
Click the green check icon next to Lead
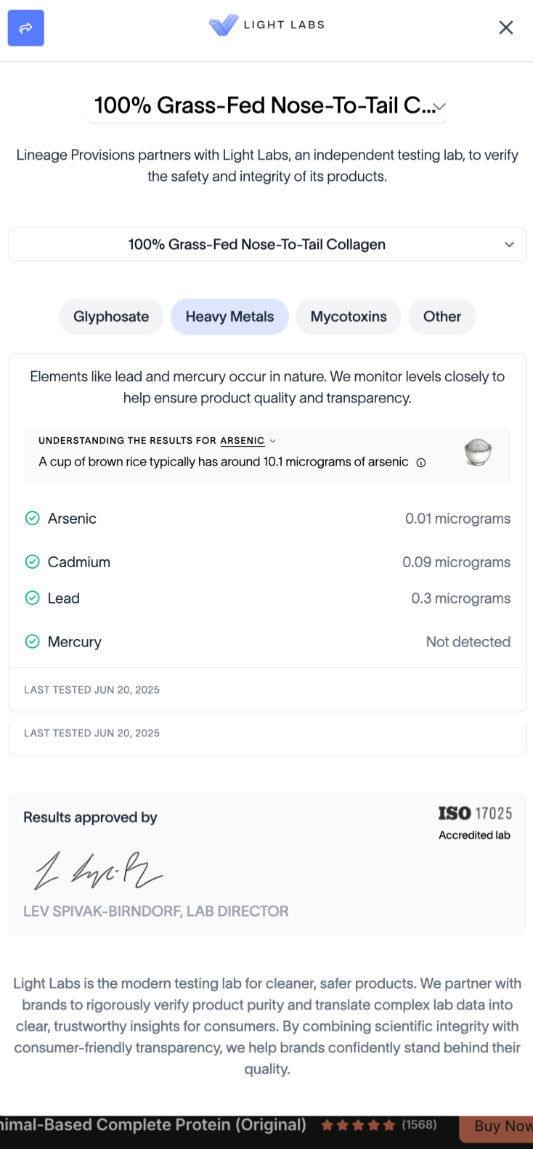[x=33, y=598]
